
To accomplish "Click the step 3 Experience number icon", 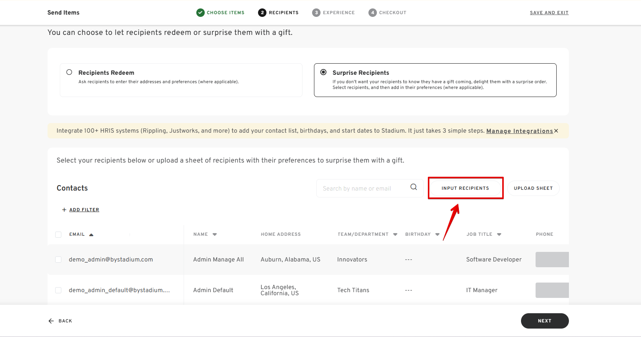I will 316,13.
